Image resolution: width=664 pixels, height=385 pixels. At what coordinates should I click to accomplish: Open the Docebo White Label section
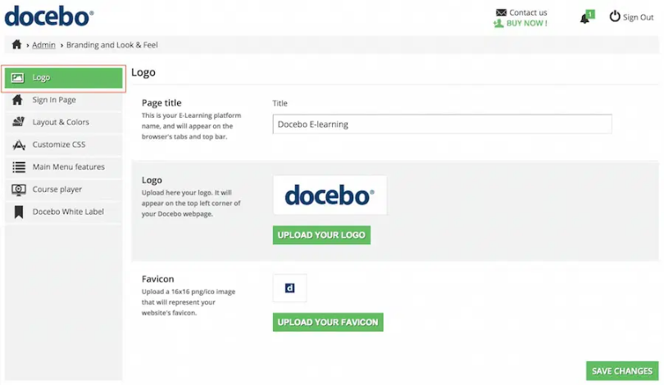63,212
